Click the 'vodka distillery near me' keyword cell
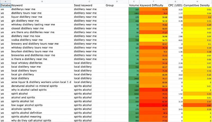 (x=42, y=40)
